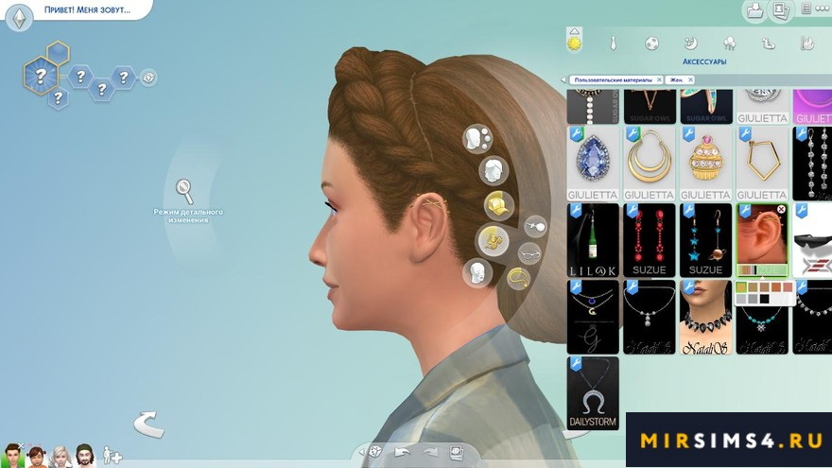Switch to athletic outfit ball tab
This screenshot has width=832, height=468.
[x=651, y=43]
